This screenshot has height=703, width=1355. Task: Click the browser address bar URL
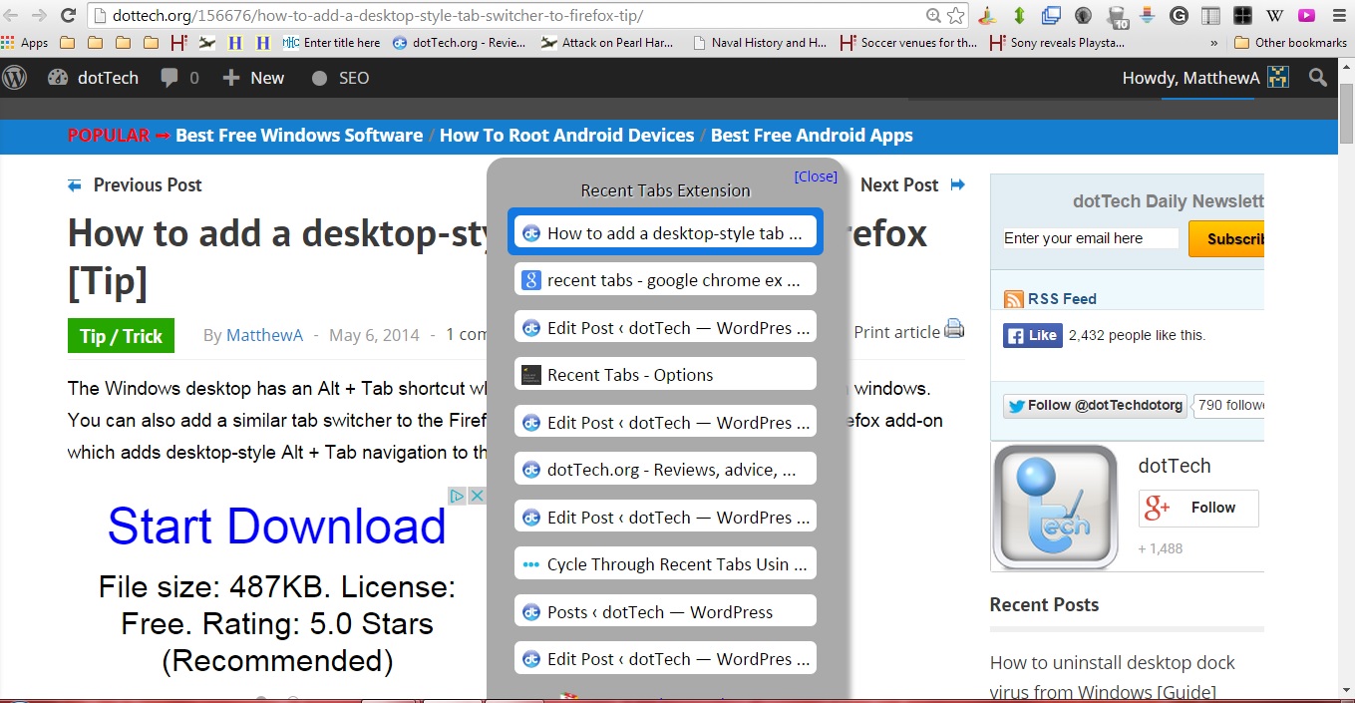tap(377, 15)
